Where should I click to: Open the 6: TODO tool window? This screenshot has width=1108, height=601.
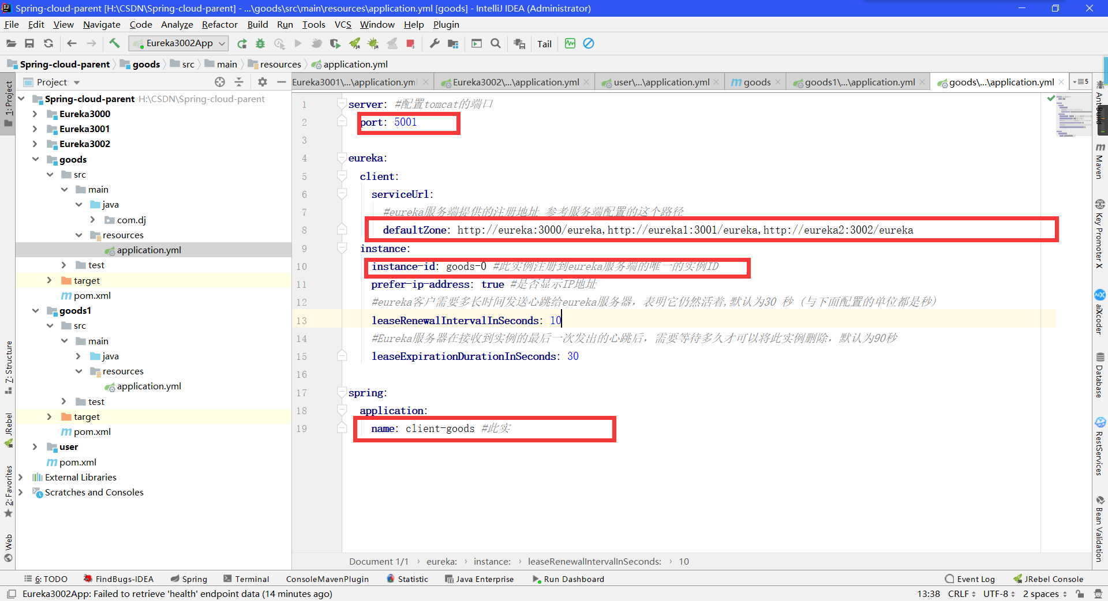[x=46, y=579]
